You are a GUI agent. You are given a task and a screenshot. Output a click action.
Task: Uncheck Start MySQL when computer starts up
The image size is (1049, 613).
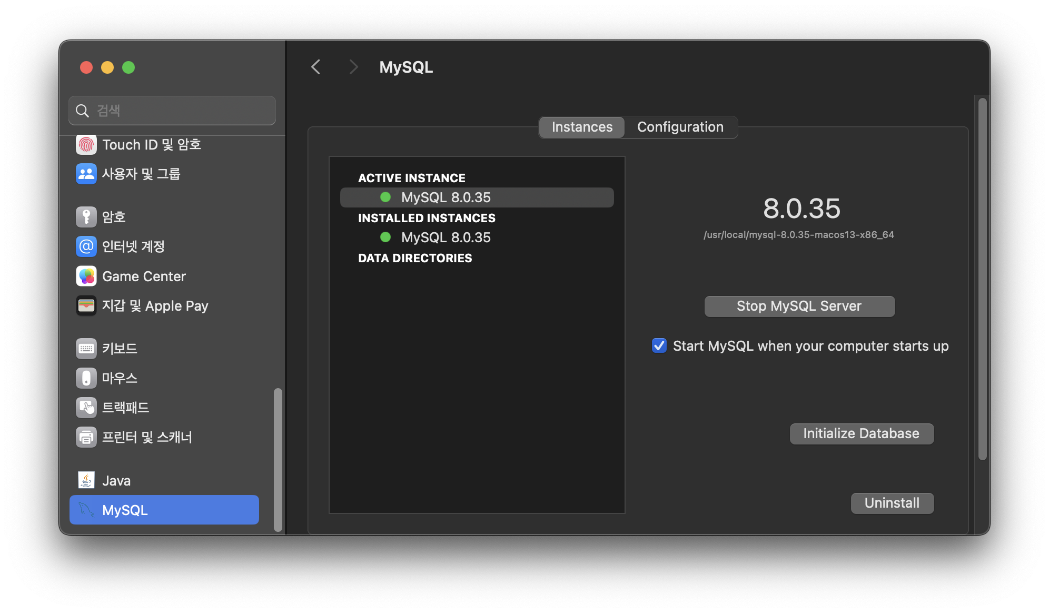[x=659, y=346]
